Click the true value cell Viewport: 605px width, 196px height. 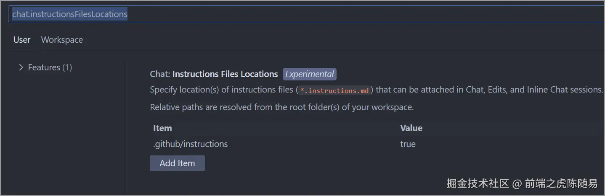[408, 144]
